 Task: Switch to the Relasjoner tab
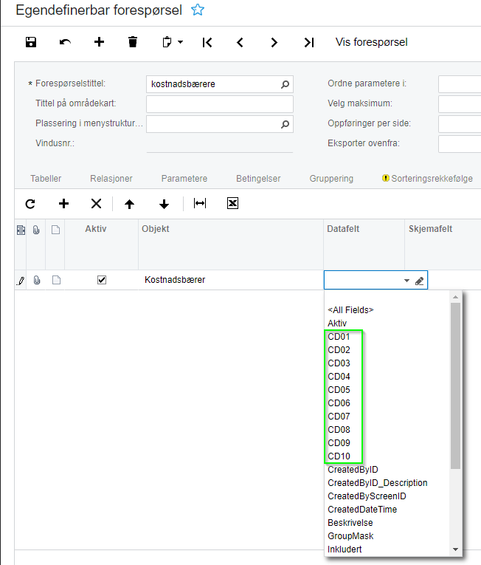tap(111, 179)
